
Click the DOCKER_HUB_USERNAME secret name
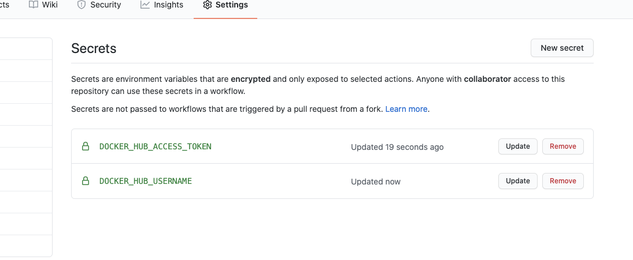145,181
